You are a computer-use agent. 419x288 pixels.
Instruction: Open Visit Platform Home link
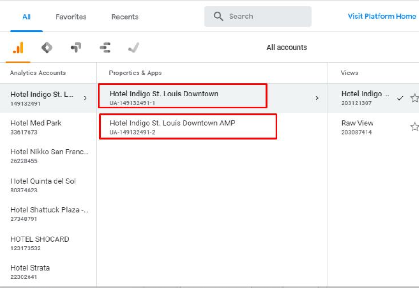pos(382,16)
